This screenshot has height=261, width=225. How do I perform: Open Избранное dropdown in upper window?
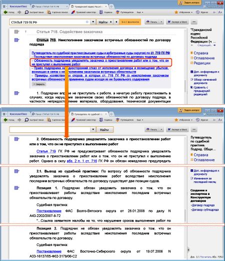click(x=183, y=12)
